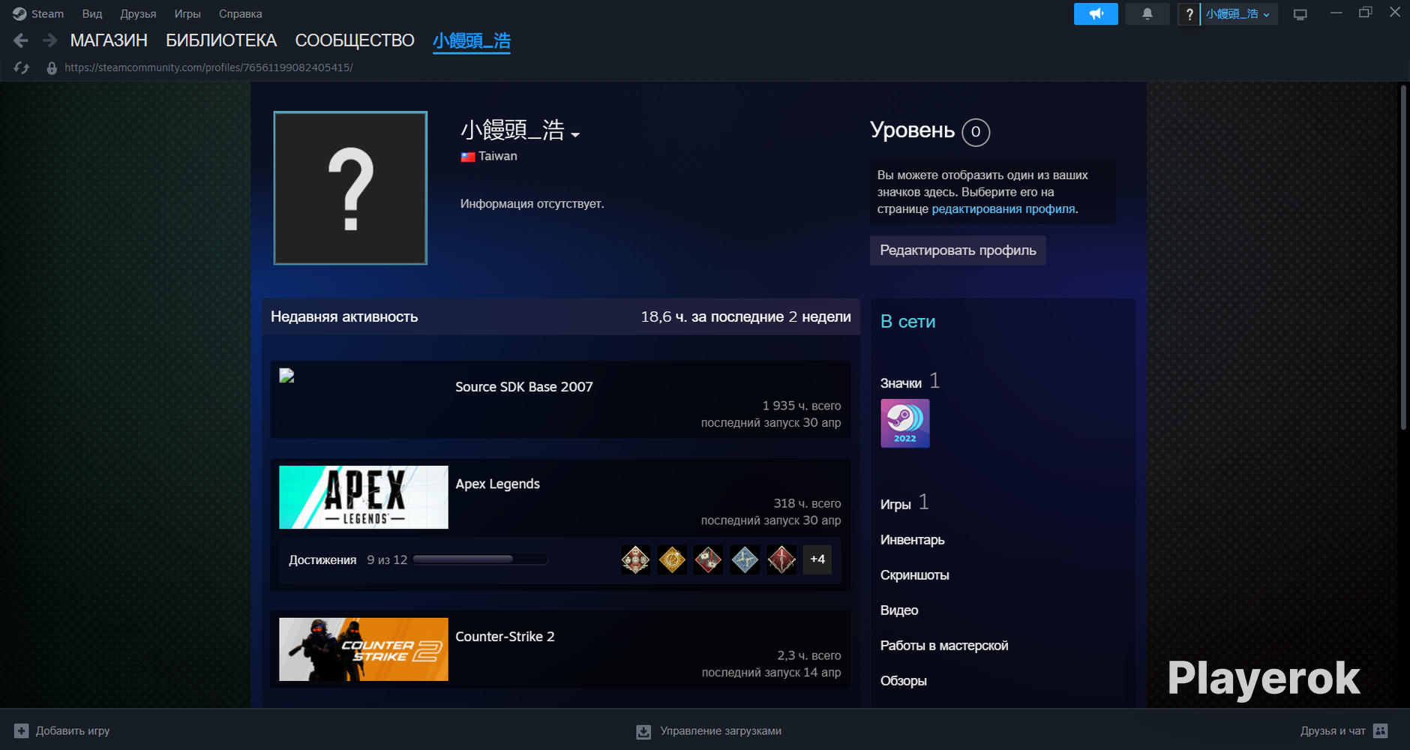Open the Скриншоты link
1410x750 pixels.
(x=915, y=575)
